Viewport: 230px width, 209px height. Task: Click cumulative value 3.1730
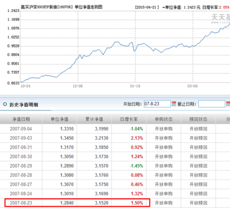pos(101,157)
